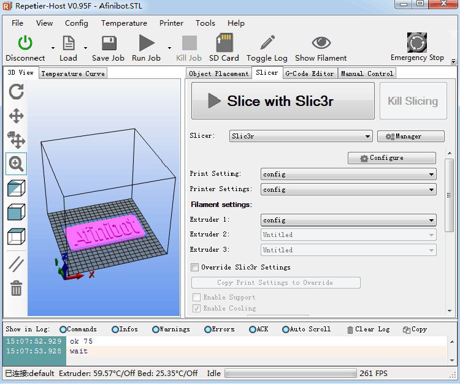
Task: Click the trash bin icon to delete object
Action: [x=17, y=288]
